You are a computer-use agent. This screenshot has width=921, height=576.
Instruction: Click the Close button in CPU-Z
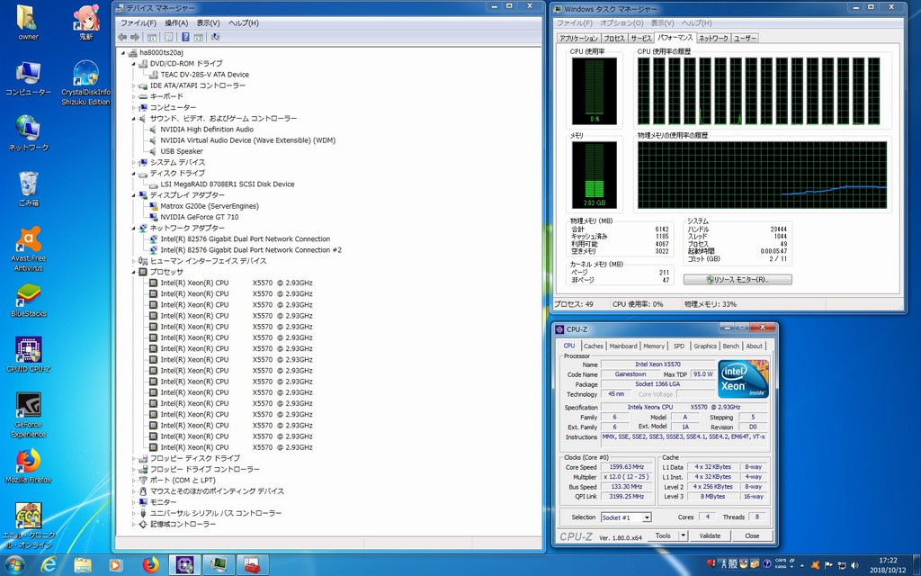click(752, 535)
